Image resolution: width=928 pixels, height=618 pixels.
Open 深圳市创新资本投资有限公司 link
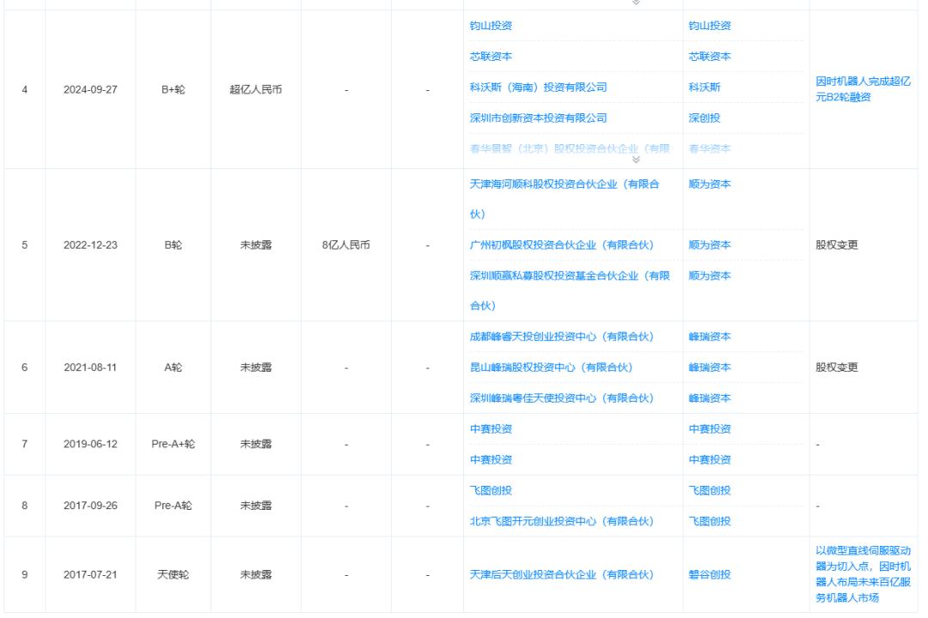click(538, 118)
